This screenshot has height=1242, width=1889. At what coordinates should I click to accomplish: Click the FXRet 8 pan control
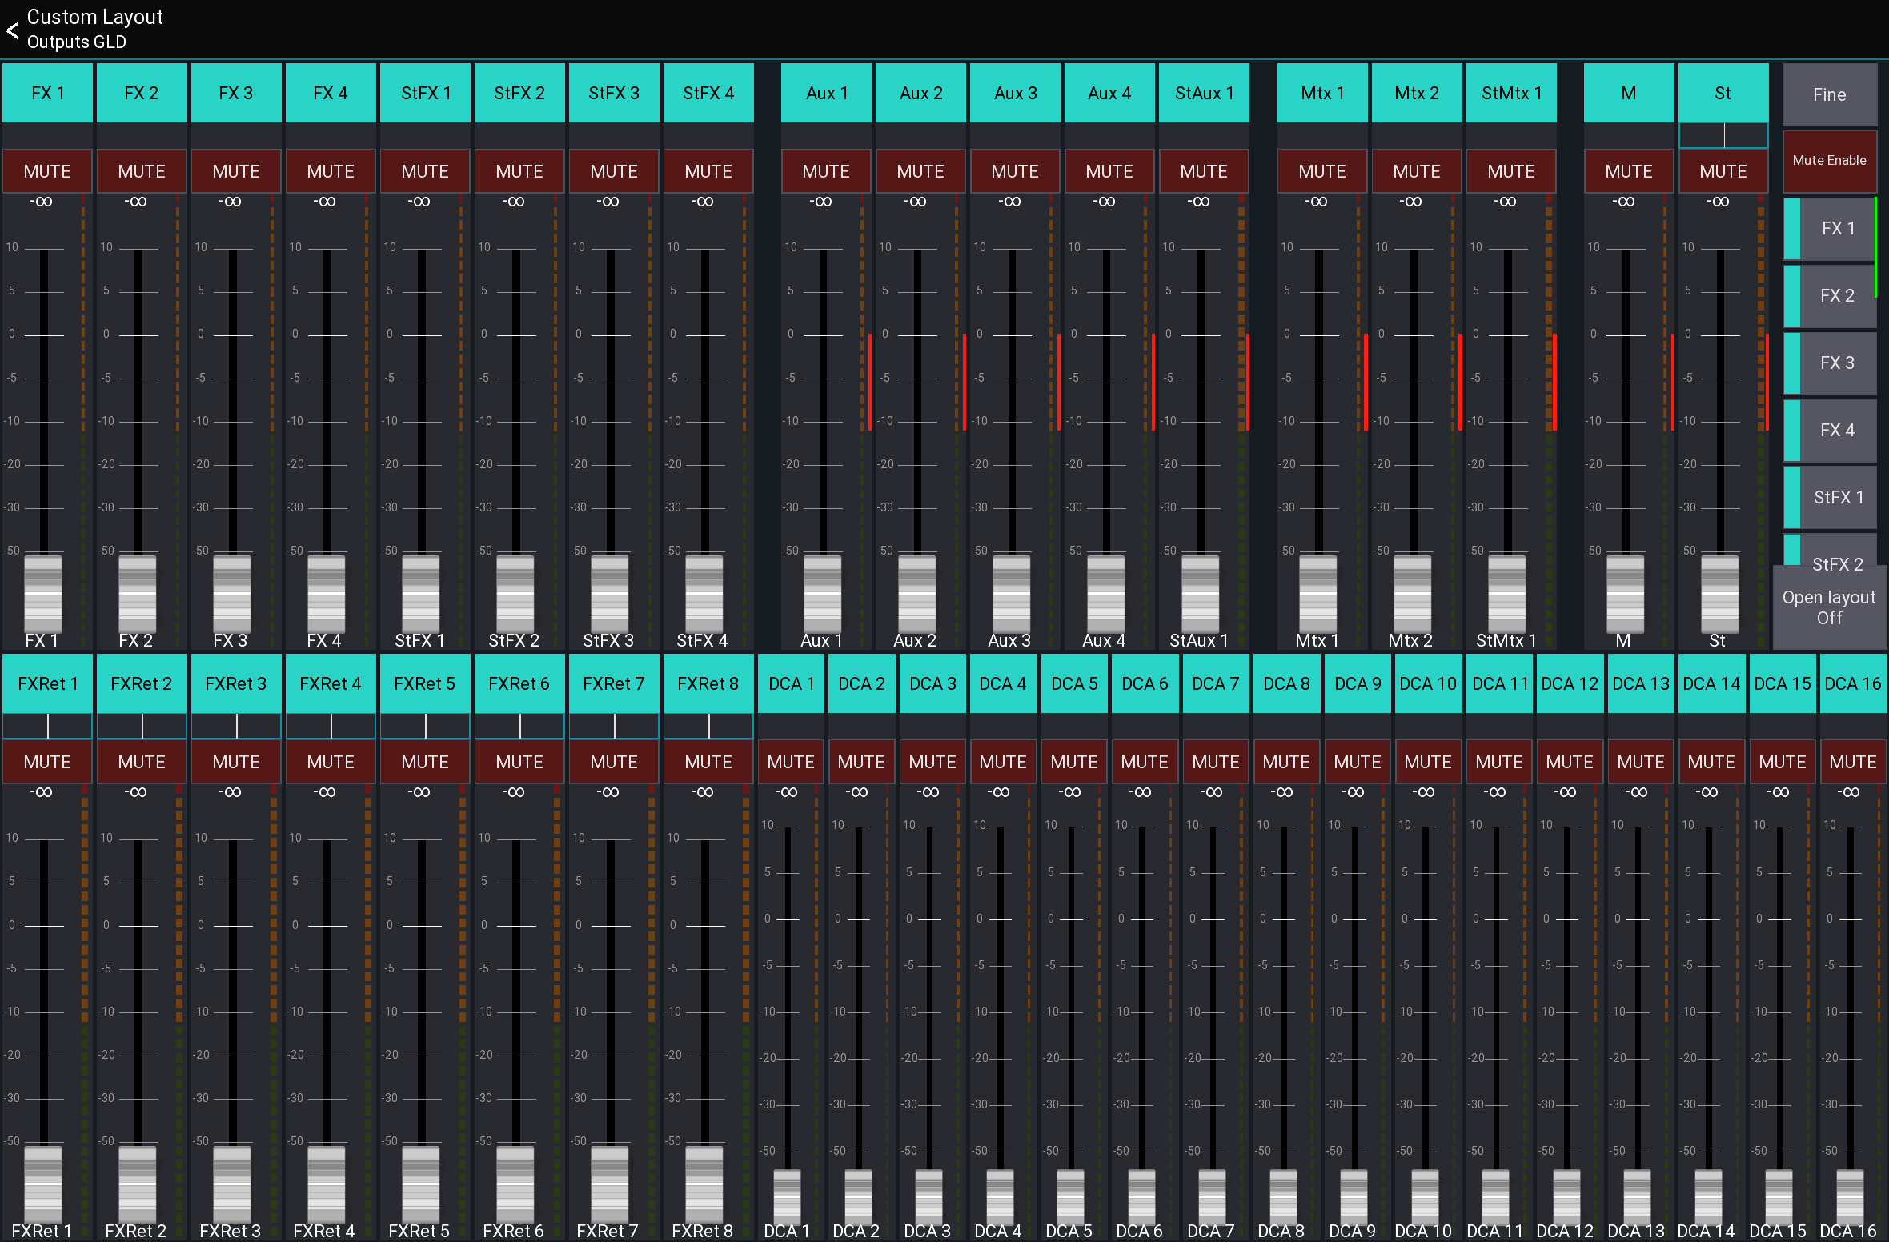point(708,726)
